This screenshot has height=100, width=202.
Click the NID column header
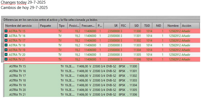tap(158, 26)
